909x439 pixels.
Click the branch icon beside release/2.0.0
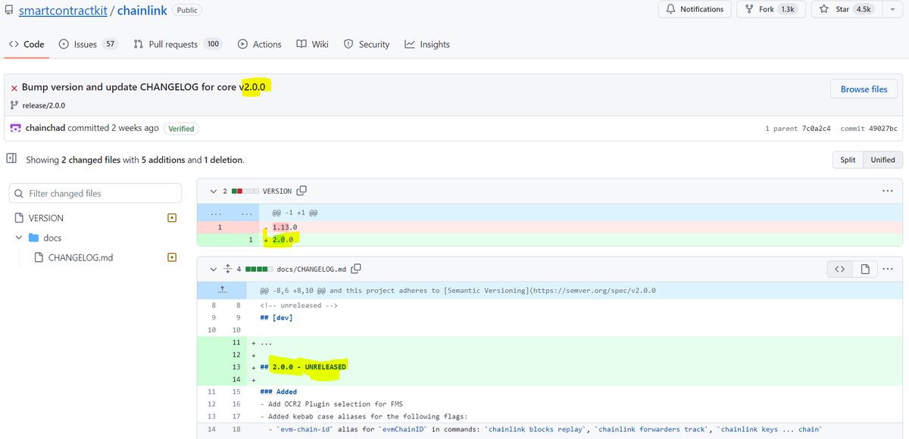[x=14, y=105]
